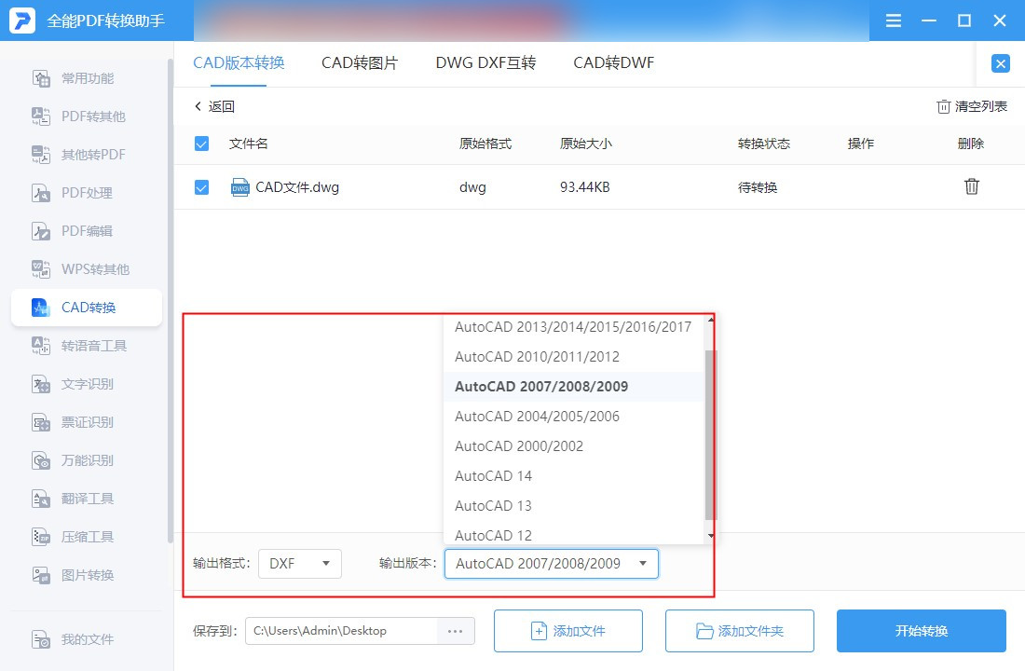The width and height of the screenshot is (1025, 671).
Task: Delete CAD文件.dwg using trash icon
Action: click(972, 186)
